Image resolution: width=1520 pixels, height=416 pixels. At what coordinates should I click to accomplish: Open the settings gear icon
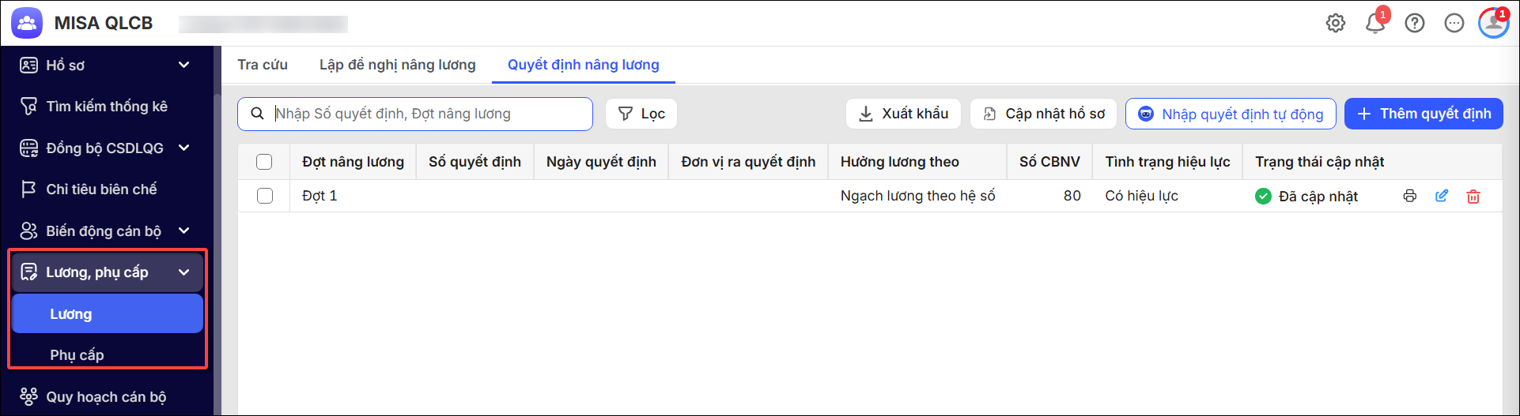pyautogui.click(x=1336, y=23)
